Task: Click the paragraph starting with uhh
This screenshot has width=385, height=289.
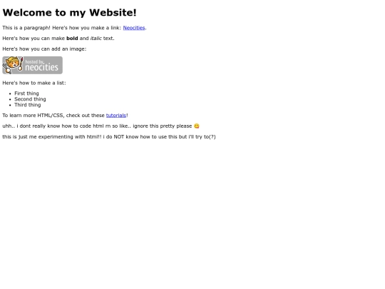Action: tap(101, 126)
